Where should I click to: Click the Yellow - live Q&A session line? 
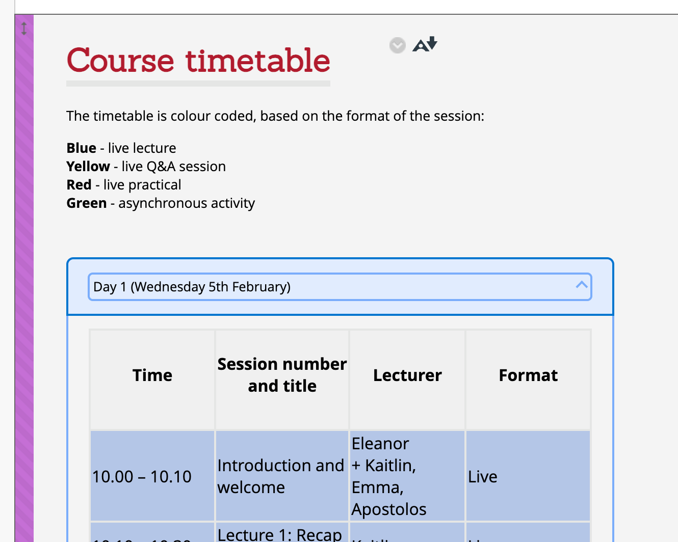click(x=146, y=167)
